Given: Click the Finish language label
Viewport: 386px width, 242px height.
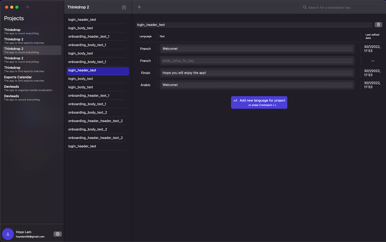Looking at the screenshot, I should [x=145, y=73].
